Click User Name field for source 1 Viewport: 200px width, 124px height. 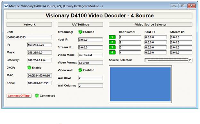tap(130, 37)
